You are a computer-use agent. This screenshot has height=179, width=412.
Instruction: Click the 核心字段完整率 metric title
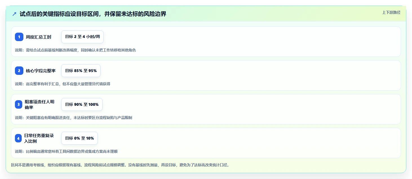(x=41, y=71)
